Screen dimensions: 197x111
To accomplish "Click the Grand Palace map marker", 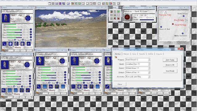I will pyautogui.click(x=183, y=16).
